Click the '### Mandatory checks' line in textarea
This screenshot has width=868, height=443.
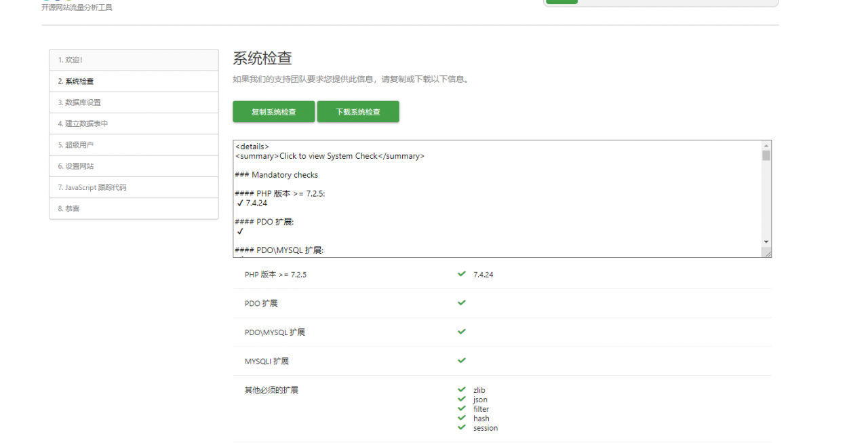pos(277,175)
